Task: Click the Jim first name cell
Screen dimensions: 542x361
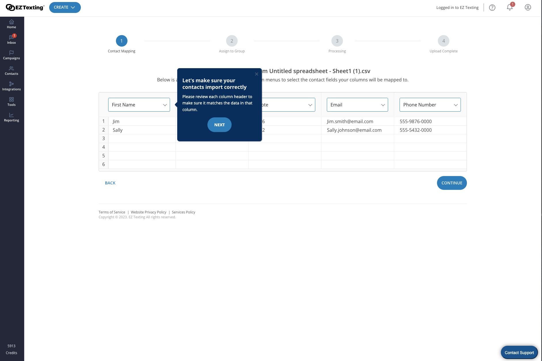Action: coord(142,121)
